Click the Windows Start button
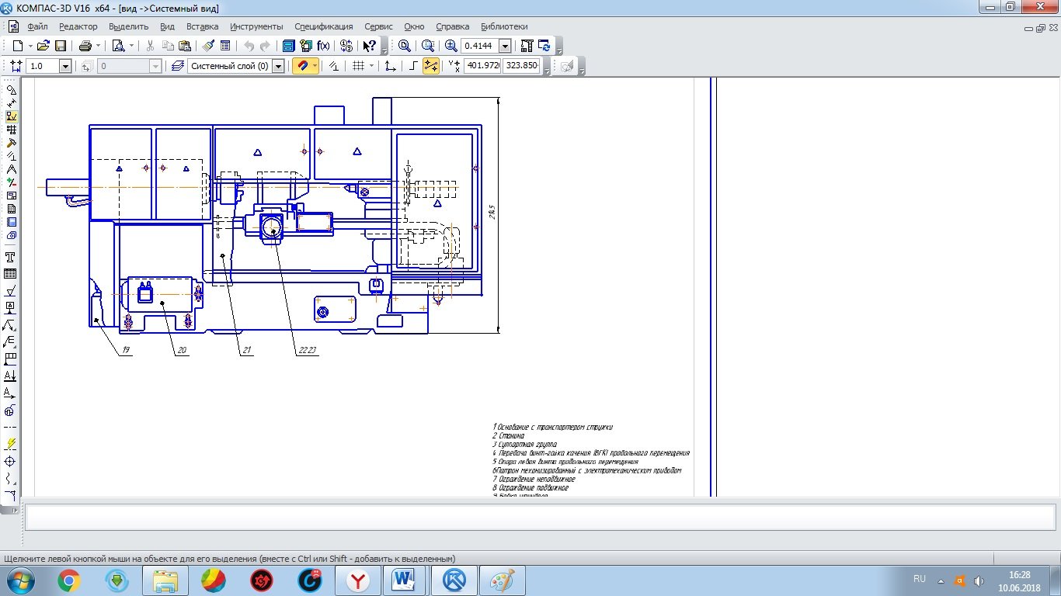This screenshot has height=596, width=1061. [19, 580]
